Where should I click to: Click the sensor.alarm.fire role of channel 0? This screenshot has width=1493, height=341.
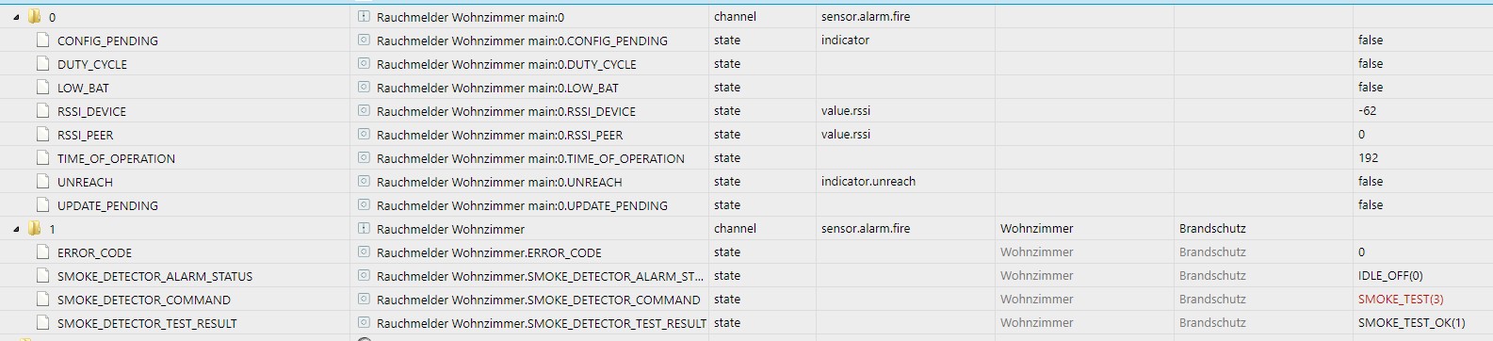coord(866,17)
